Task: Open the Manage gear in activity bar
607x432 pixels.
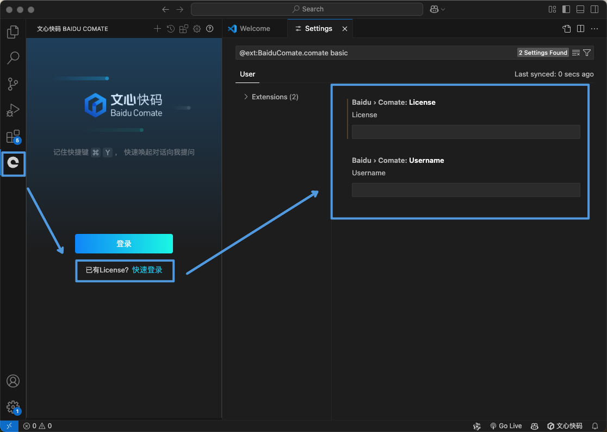Action: [13, 407]
